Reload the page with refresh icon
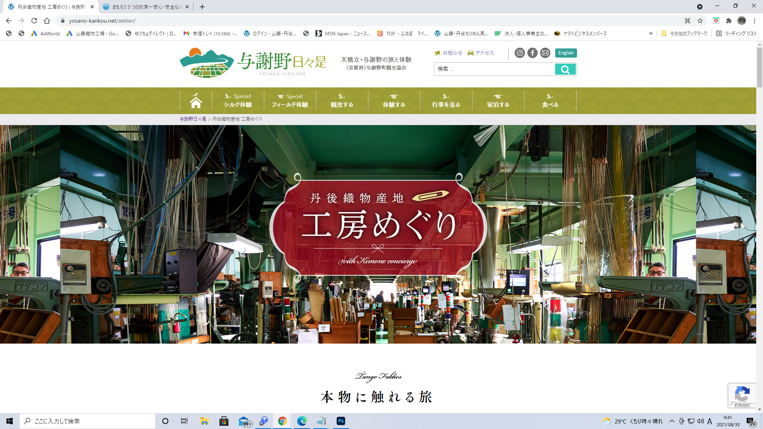This screenshot has width=763, height=429. (x=34, y=21)
